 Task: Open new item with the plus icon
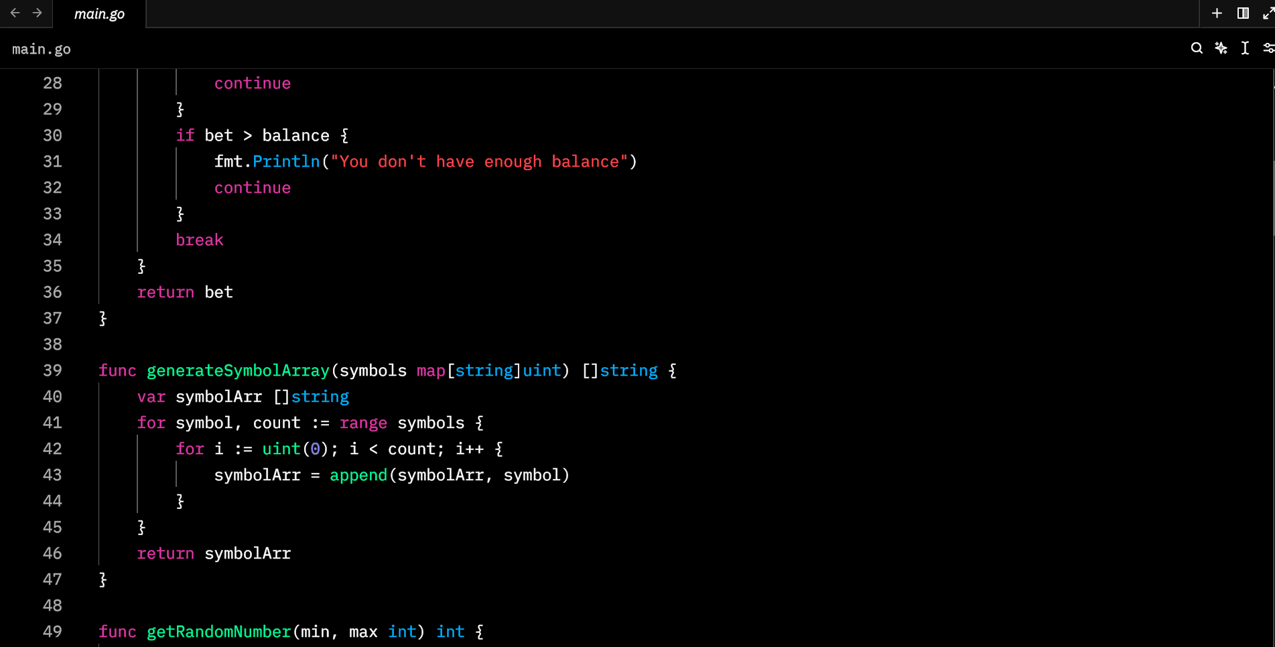pyautogui.click(x=1217, y=13)
